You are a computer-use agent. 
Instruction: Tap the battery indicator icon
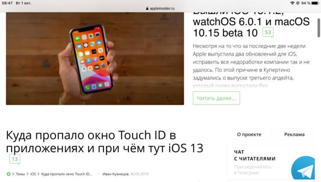click(x=315, y=3)
